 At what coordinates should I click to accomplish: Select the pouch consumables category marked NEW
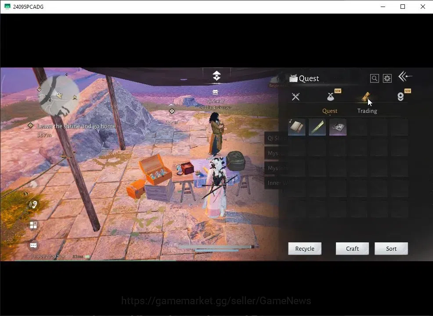coord(331,96)
